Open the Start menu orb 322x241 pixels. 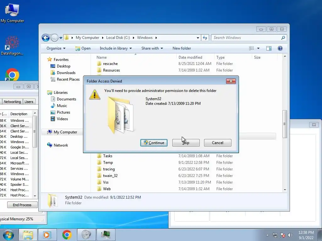[x=8, y=235]
